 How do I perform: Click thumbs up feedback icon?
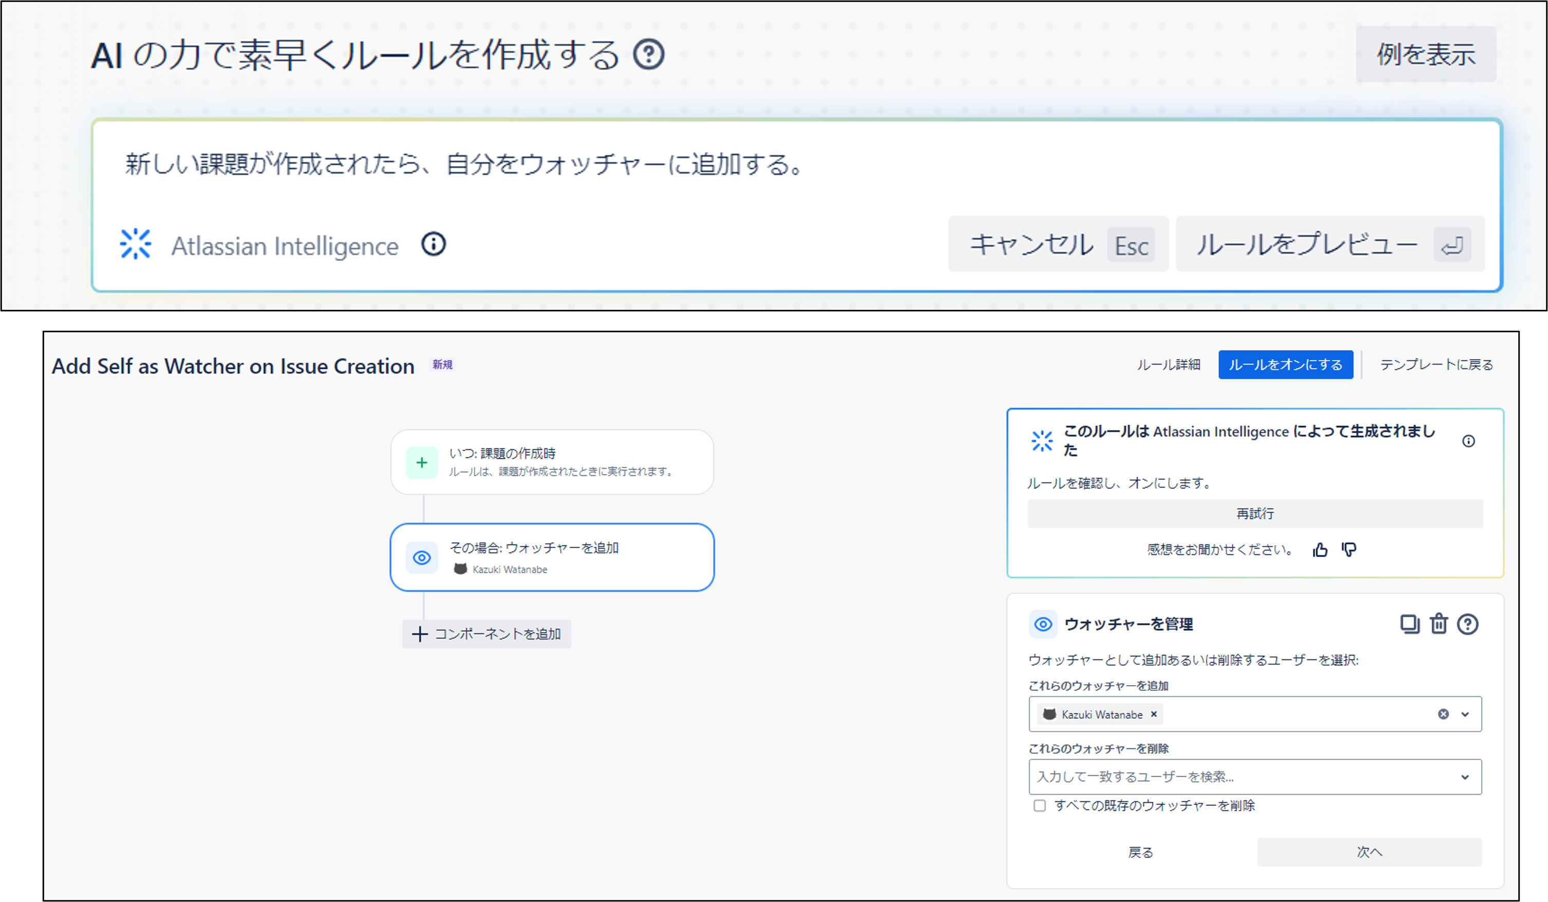[1320, 550]
